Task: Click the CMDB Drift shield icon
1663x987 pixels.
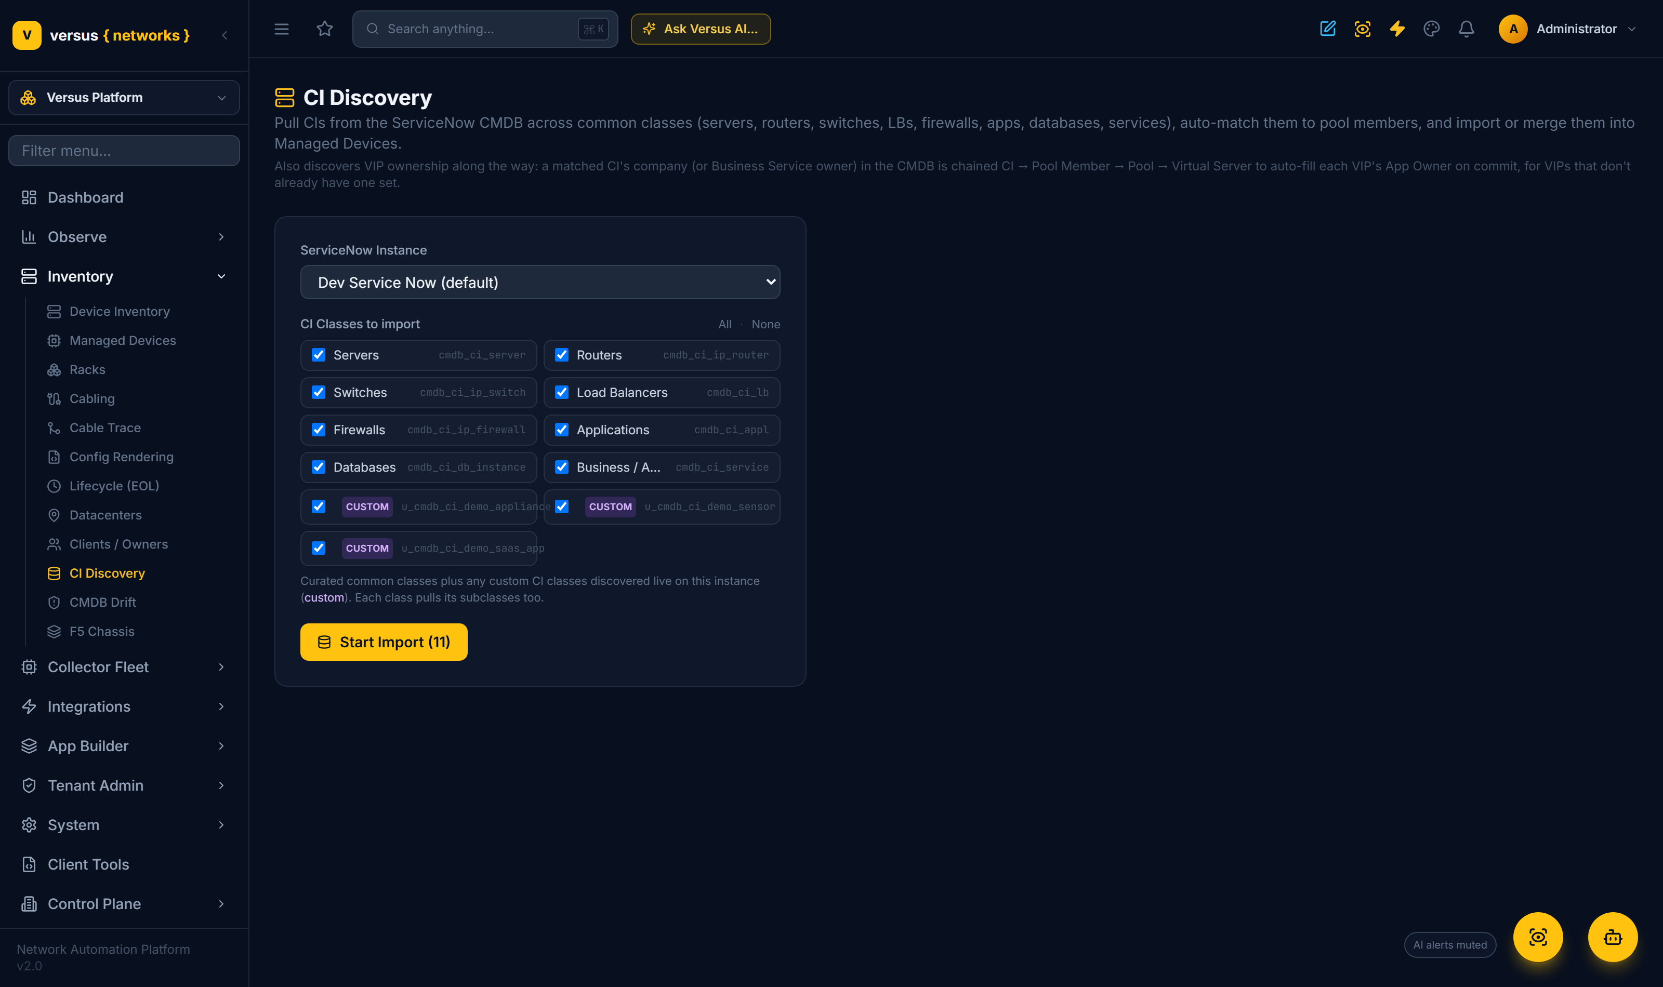Action: [54, 603]
